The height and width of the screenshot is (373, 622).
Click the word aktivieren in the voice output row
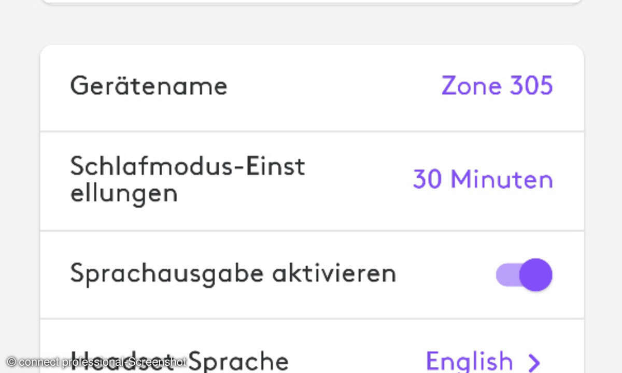coord(334,272)
